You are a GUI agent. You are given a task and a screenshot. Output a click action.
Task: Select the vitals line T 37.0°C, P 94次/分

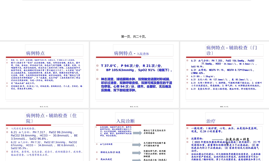(x=132, y=66)
